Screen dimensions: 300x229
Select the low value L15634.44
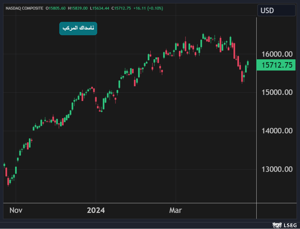coord(100,8)
